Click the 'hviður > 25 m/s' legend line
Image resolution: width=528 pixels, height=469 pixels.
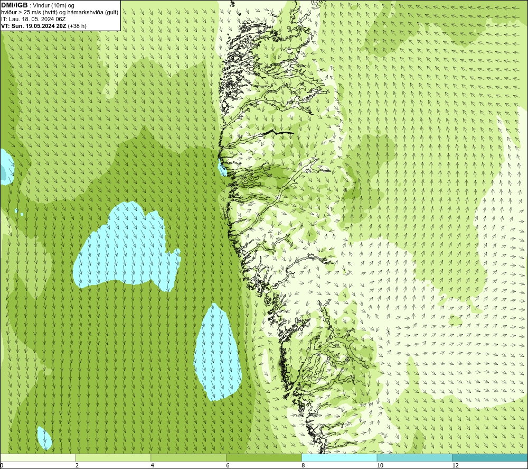[x=60, y=12]
